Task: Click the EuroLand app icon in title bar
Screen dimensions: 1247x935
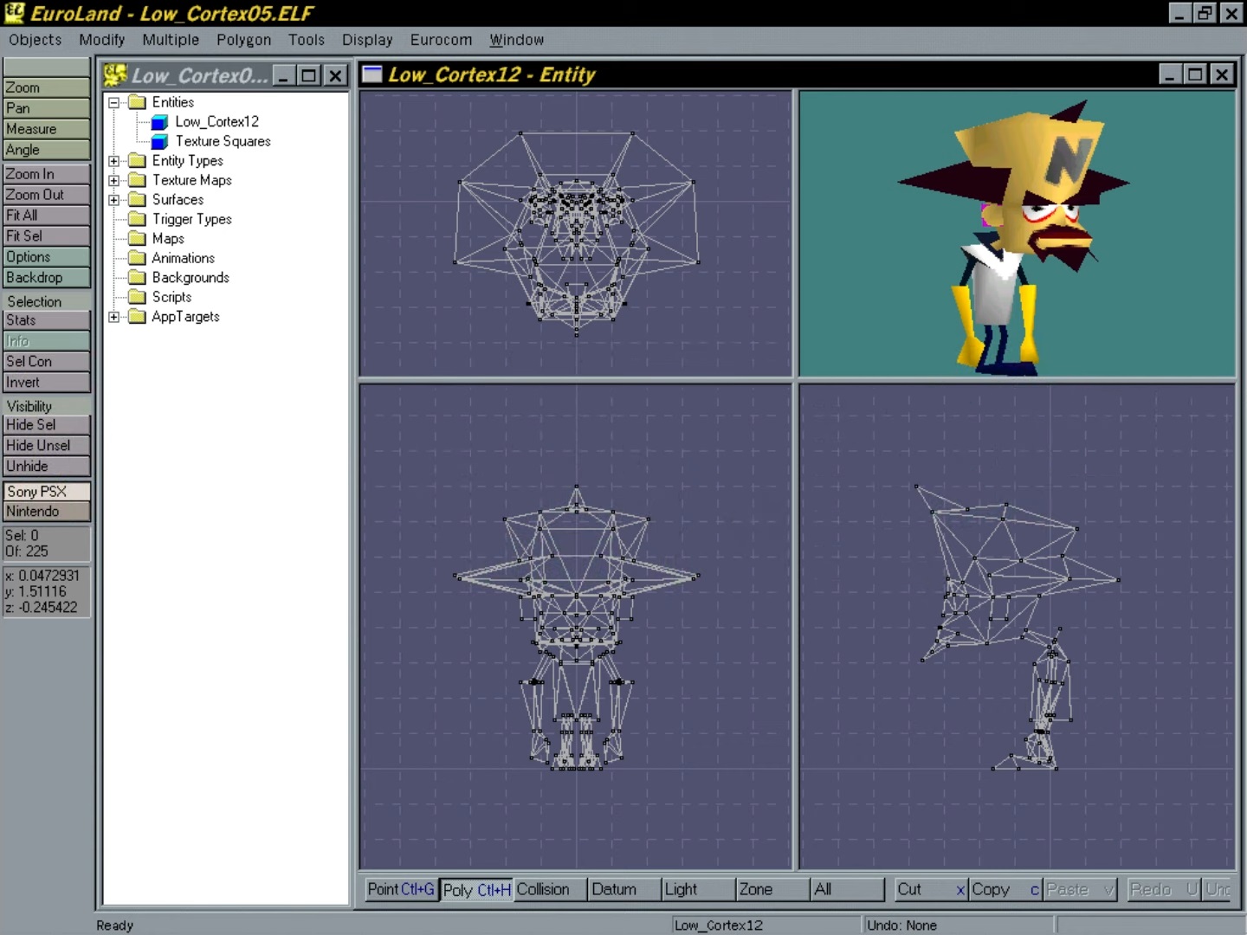Action: pos(15,12)
